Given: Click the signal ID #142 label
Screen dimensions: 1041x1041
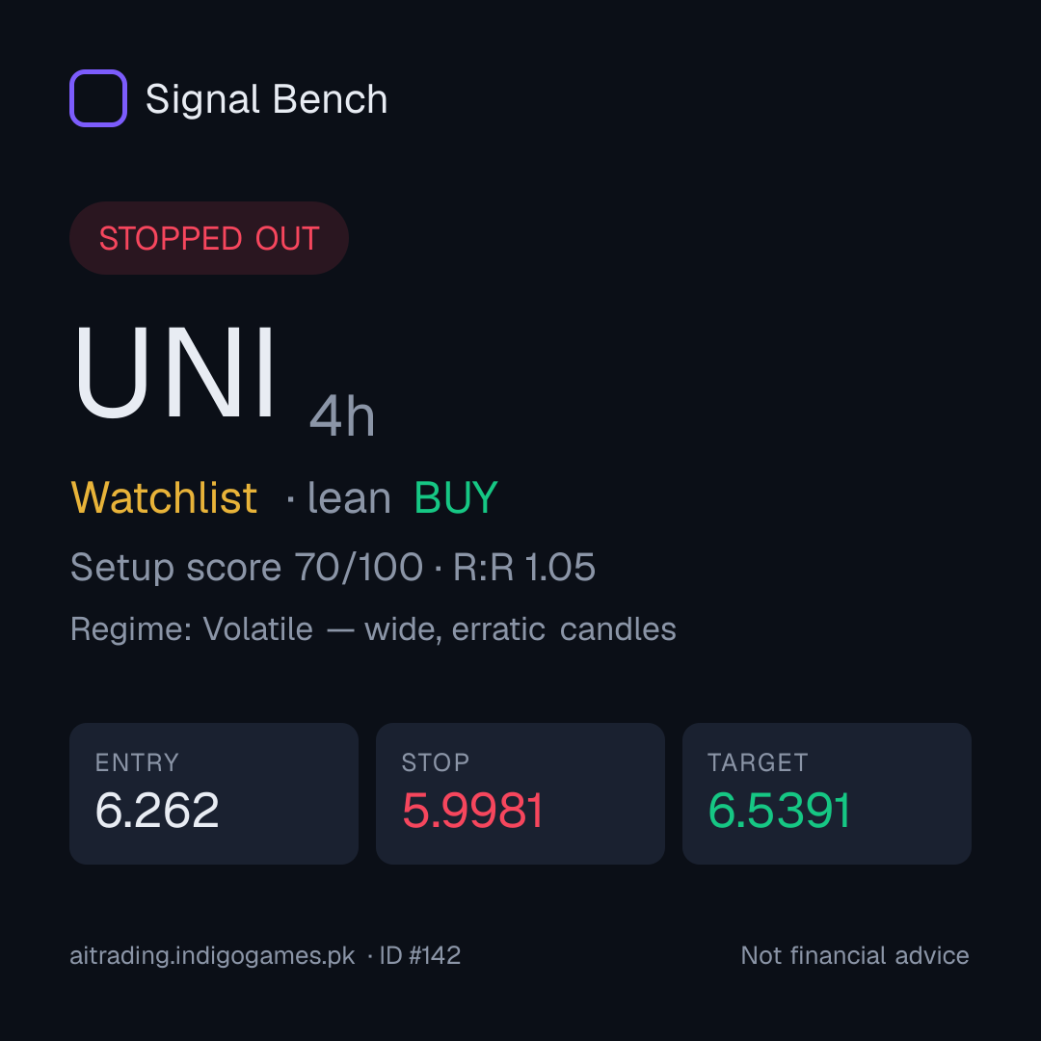Looking at the screenshot, I should pos(419,955).
